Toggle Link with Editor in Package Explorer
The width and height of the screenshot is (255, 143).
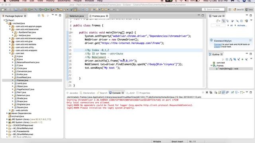[x=43, y=15]
